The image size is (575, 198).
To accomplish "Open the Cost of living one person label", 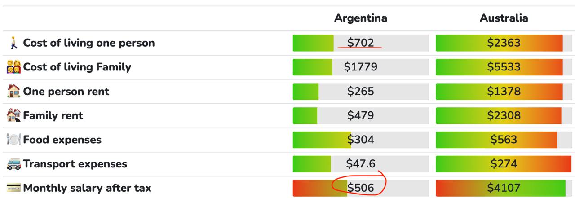I will point(89,43).
